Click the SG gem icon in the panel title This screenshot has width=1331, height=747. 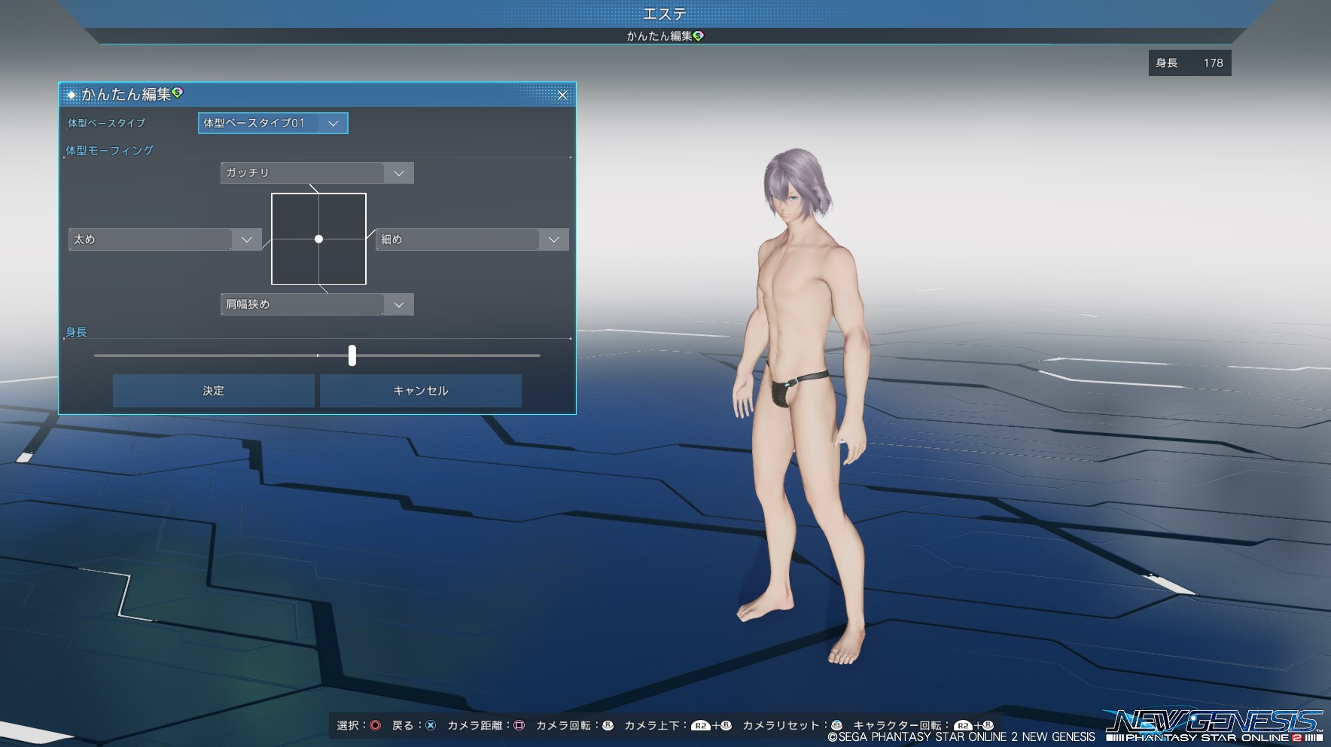coord(178,93)
